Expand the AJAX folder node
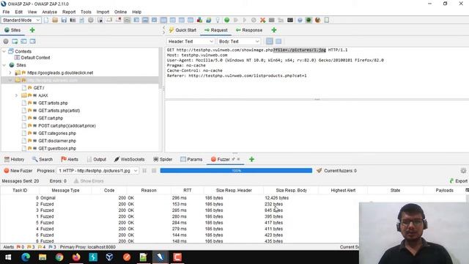Screen dimensions: 469x264 [16, 95]
